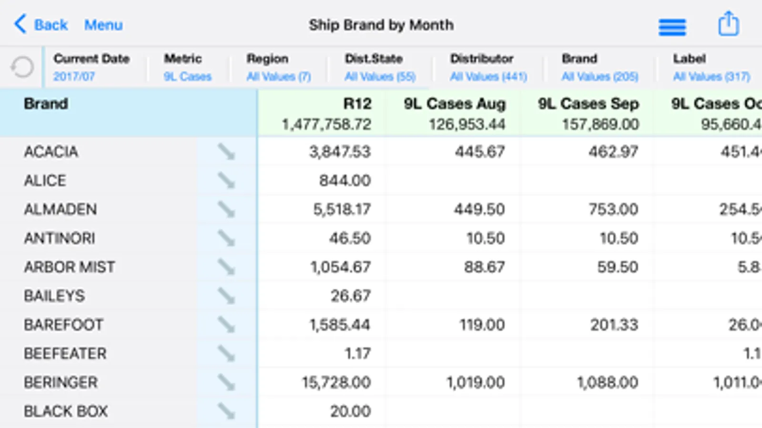762x428 pixels.
Task: Expand the Region filter All Values (7)
Action: tap(278, 68)
